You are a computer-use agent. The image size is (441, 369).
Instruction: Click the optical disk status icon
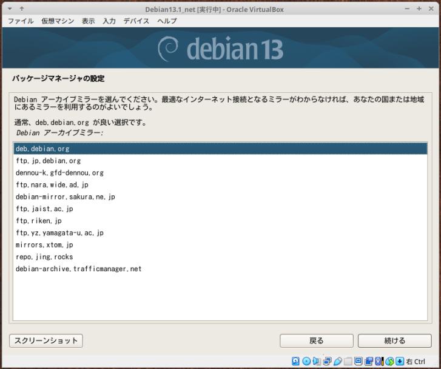(306, 361)
